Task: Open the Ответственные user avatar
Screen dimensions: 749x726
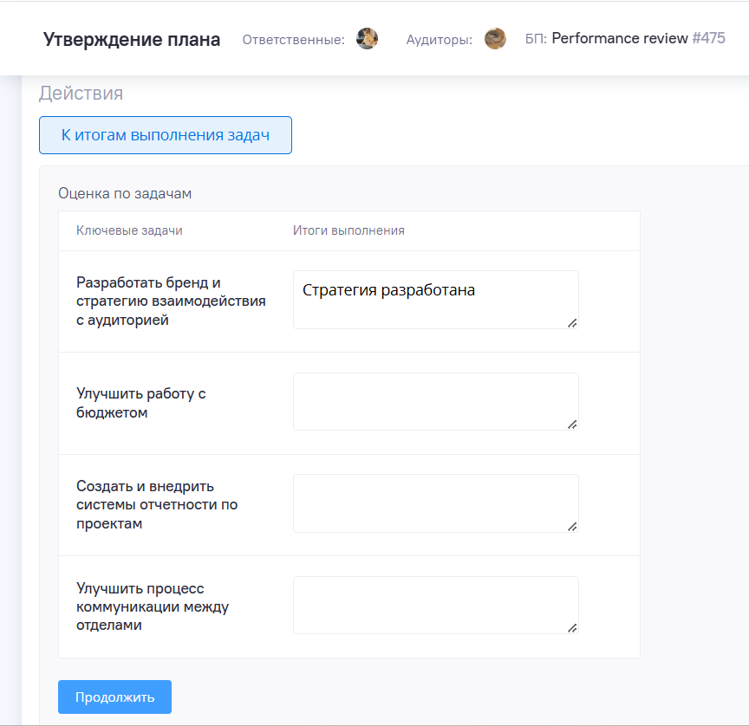Action: 367,38
